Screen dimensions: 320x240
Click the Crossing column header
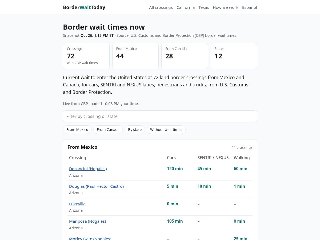point(78,158)
